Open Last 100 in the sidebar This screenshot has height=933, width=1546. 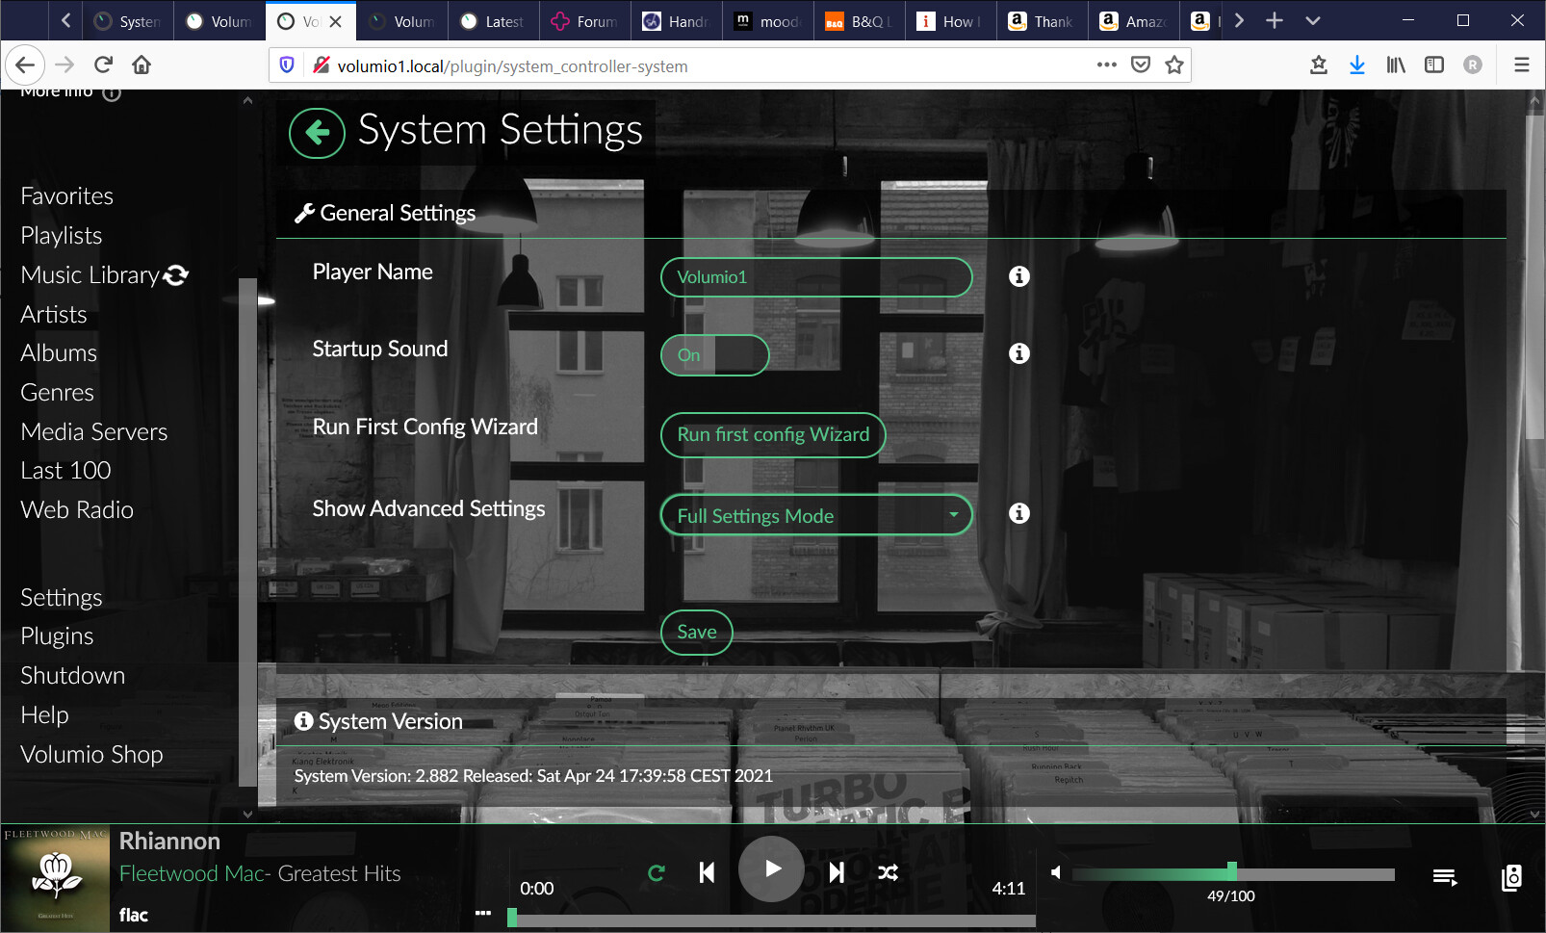[x=65, y=471]
